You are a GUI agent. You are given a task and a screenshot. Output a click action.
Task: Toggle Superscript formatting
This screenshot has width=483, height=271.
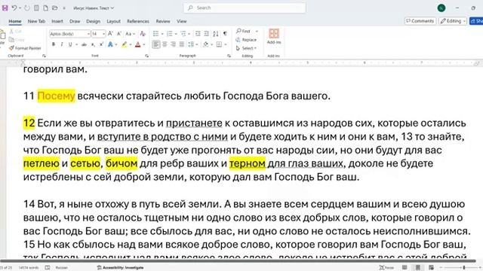(101, 44)
